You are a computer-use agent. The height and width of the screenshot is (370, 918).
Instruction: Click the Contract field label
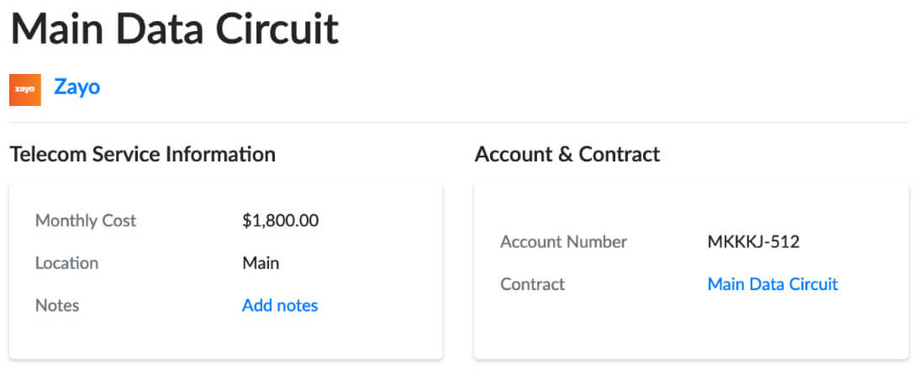[x=532, y=284]
